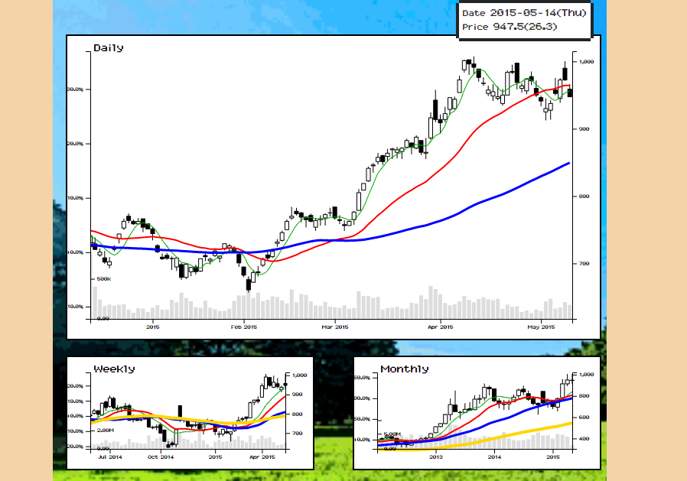Click 2013 on the Monthly axis
Image resolution: width=687 pixels, height=481 pixels.
(x=436, y=457)
